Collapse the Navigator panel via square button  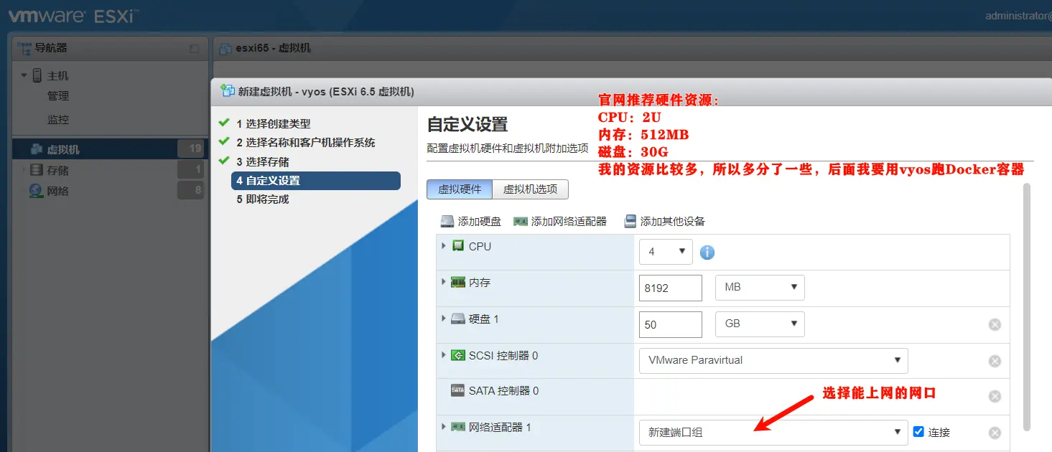click(x=194, y=49)
